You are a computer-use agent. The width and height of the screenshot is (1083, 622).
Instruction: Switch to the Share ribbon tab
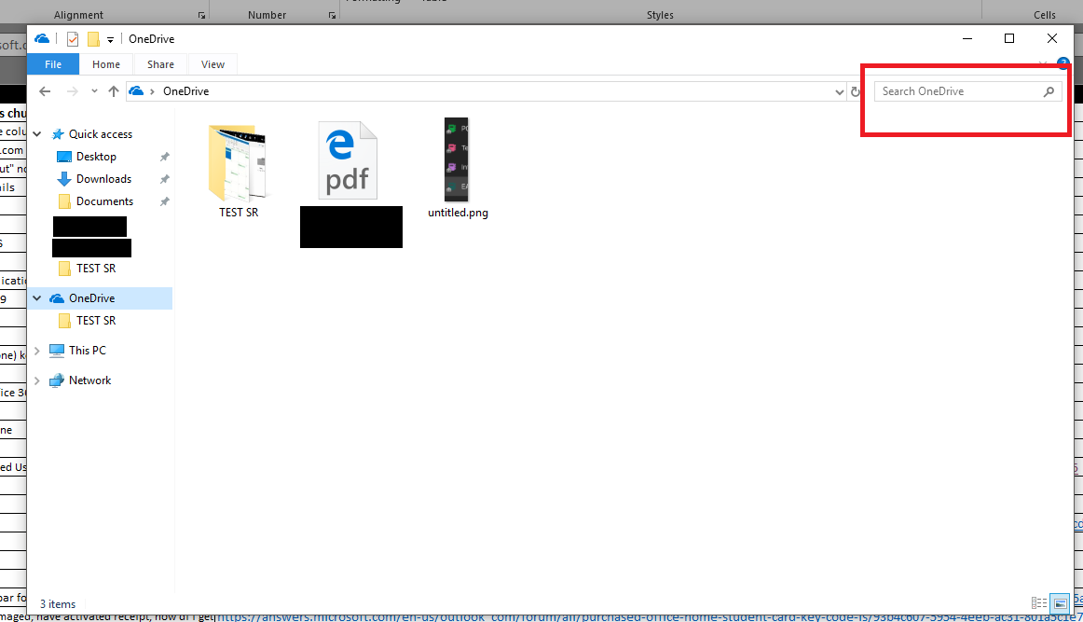click(160, 64)
